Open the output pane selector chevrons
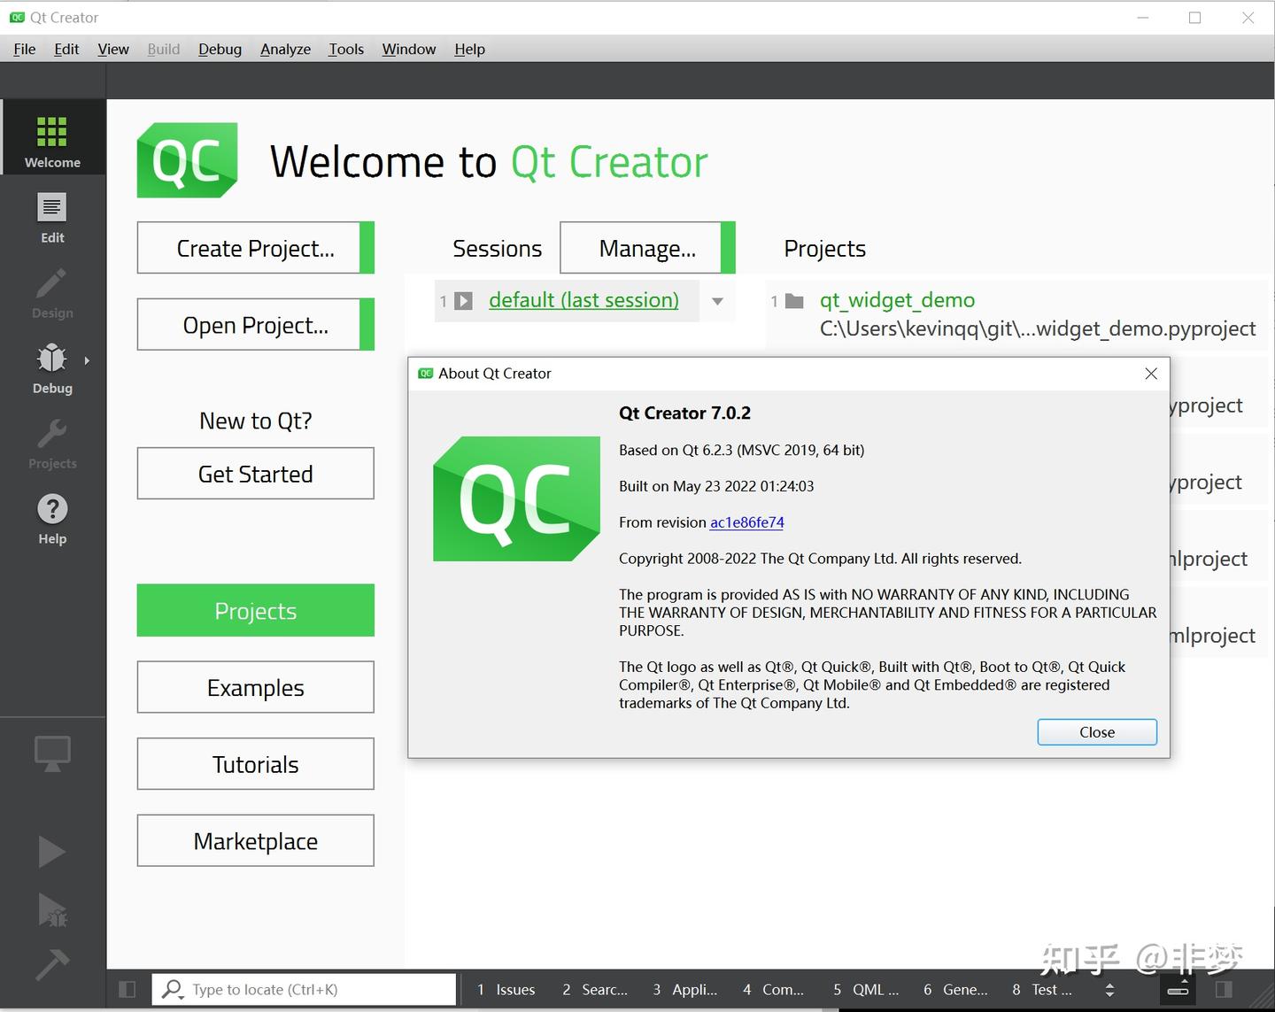Image resolution: width=1275 pixels, height=1012 pixels. tap(1109, 990)
